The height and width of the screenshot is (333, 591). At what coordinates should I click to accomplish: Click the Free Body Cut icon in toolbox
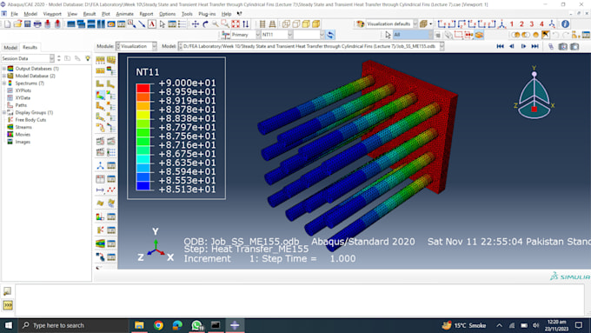(x=100, y=230)
